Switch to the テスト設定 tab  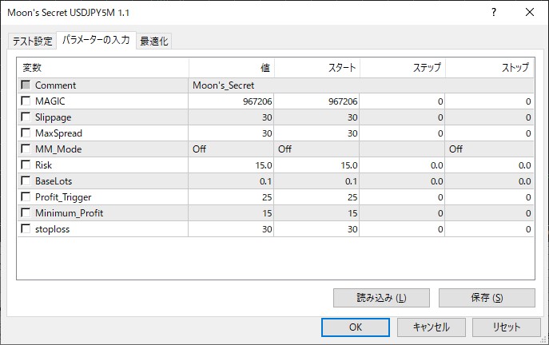point(33,42)
